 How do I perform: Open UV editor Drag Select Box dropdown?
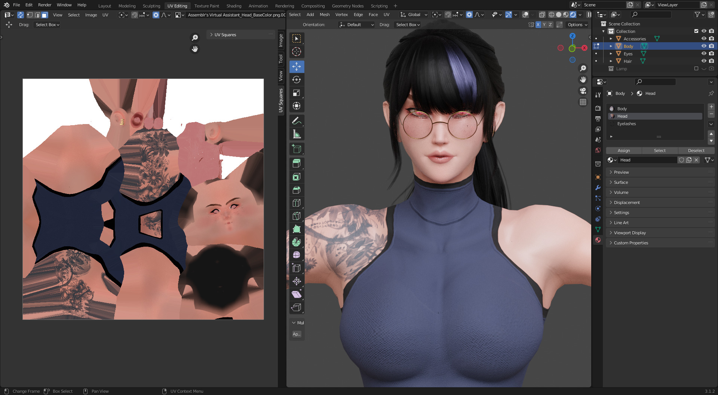click(47, 25)
